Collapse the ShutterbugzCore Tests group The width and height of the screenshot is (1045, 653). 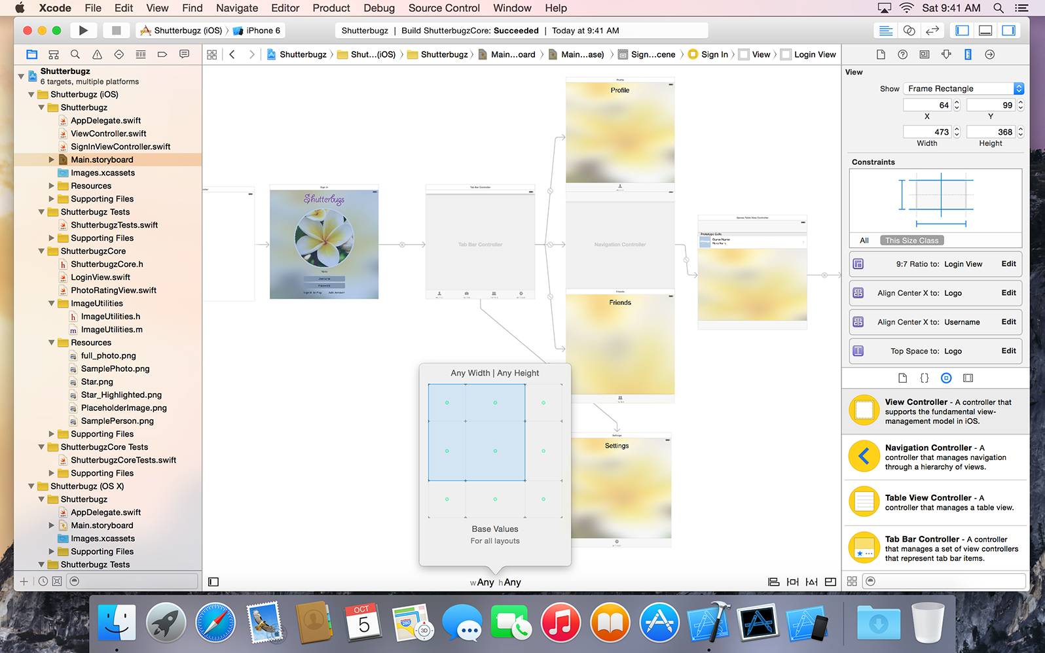(42, 447)
